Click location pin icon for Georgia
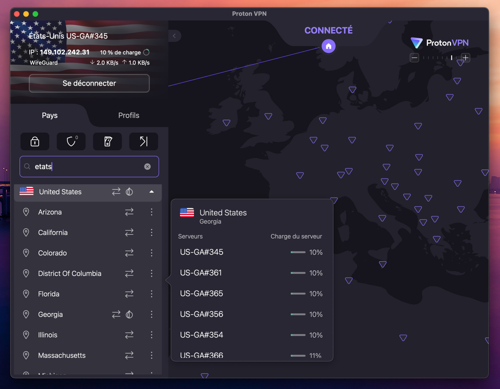 click(x=26, y=314)
